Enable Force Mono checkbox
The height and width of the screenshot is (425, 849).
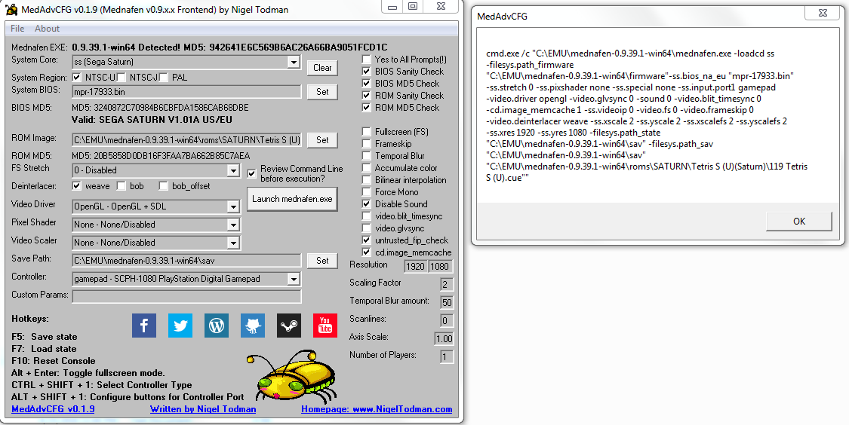click(x=367, y=192)
